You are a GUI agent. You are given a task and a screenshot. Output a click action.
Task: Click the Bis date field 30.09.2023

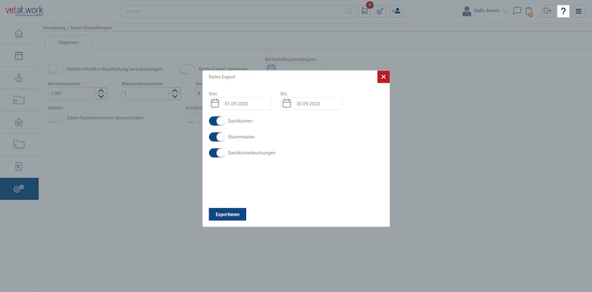pyautogui.click(x=312, y=104)
